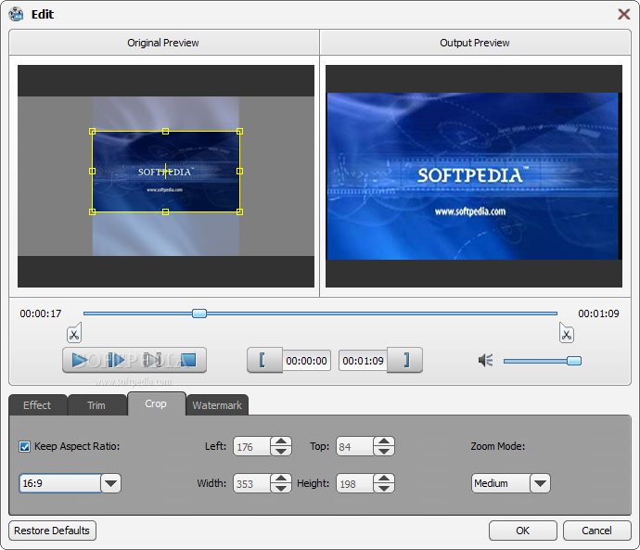Click the Original Preview header
The height and width of the screenshot is (550, 640).
pos(163,43)
